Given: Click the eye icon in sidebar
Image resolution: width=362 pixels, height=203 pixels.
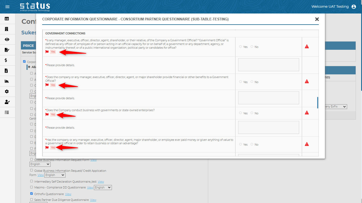Looking at the screenshot, I should [x=7, y=39].
